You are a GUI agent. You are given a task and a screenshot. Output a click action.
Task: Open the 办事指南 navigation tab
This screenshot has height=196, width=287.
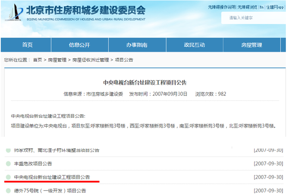point(137,45)
